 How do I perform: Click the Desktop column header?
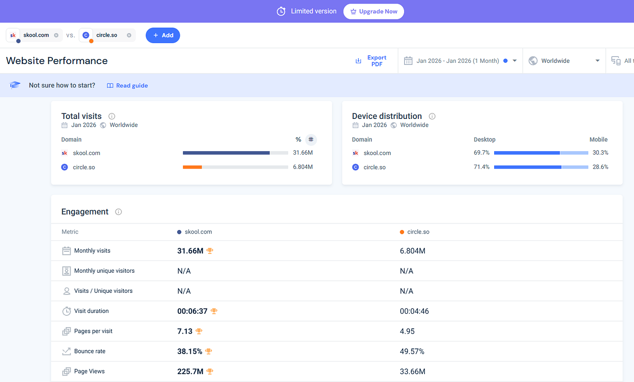pos(485,140)
